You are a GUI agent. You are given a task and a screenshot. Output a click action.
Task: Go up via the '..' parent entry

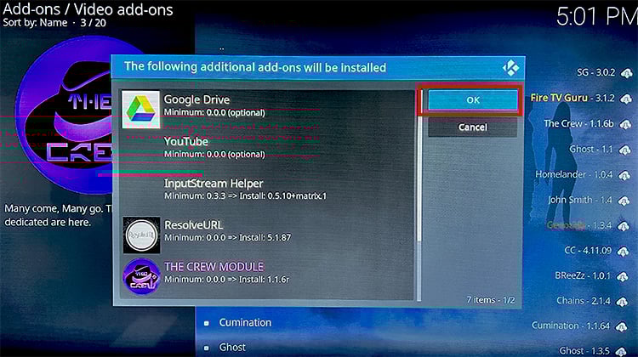222,48
